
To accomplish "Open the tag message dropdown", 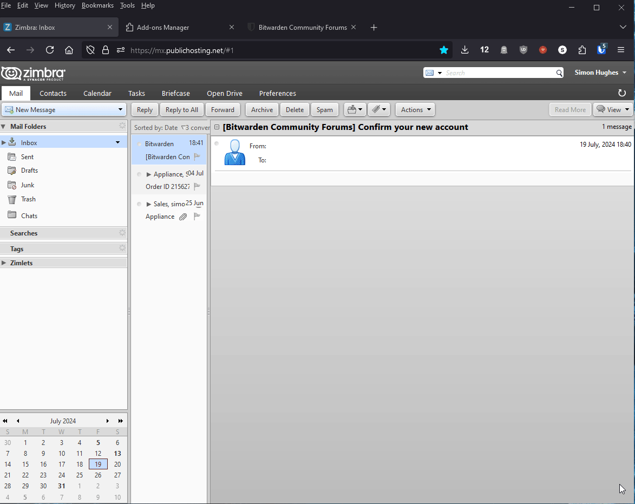I will pyautogui.click(x=379, y=110).
